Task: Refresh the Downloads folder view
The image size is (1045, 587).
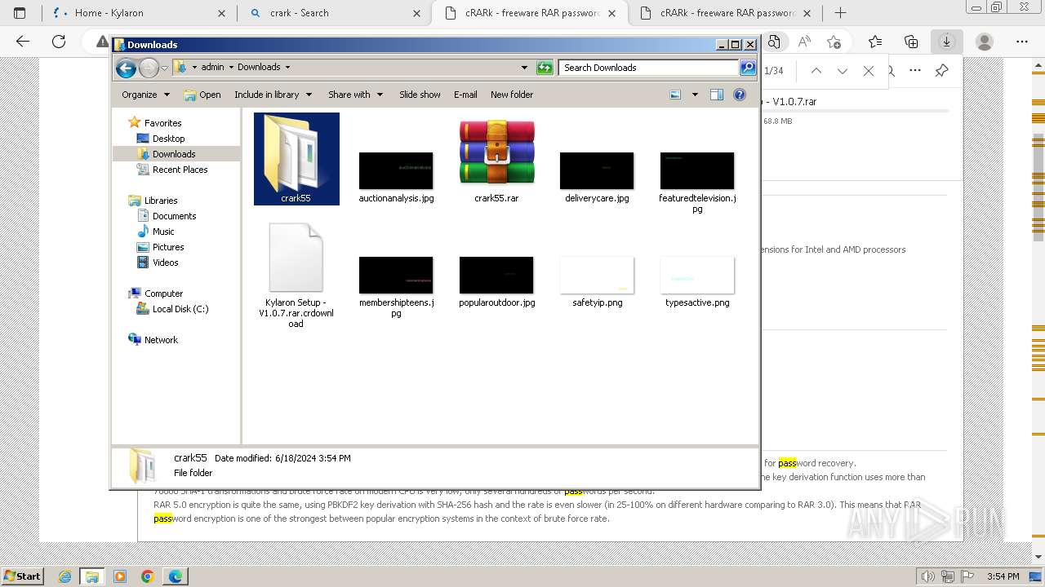Action: click(x=545, y=68)
